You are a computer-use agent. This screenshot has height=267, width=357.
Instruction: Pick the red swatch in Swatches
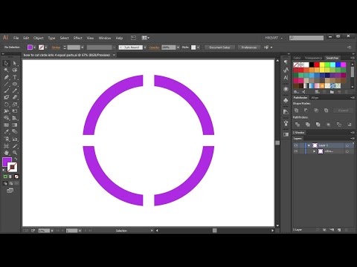coord(317,65)
